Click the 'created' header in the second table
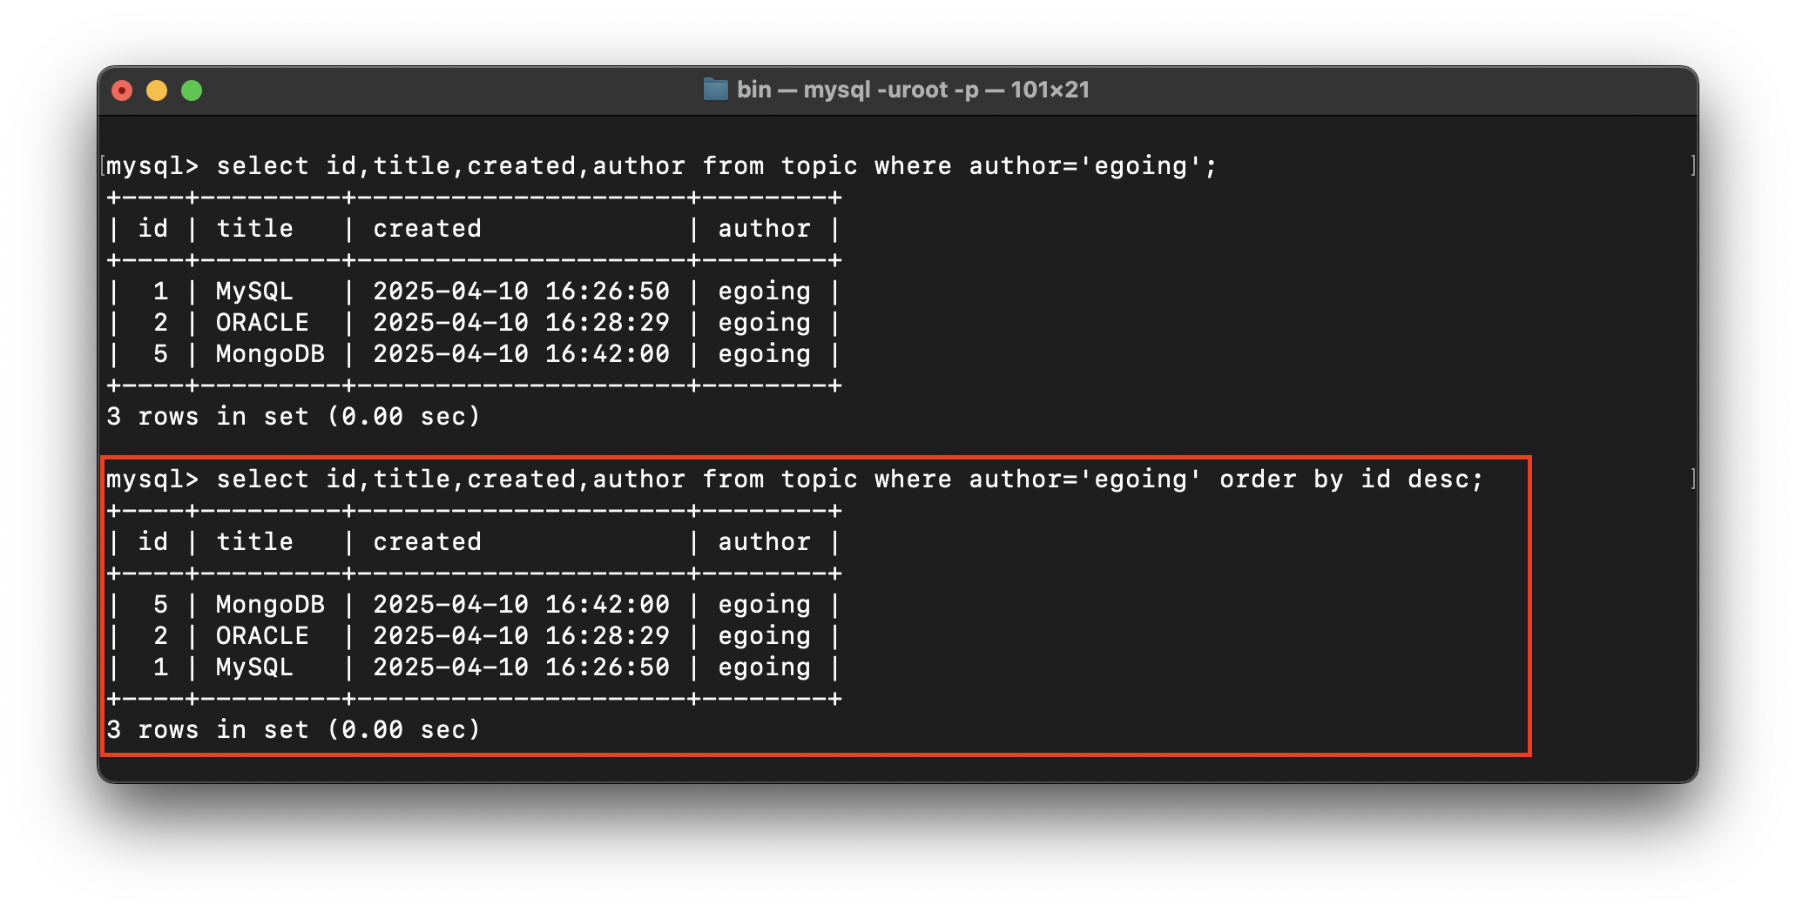1796x912 pixels. [x=428, y=542]
